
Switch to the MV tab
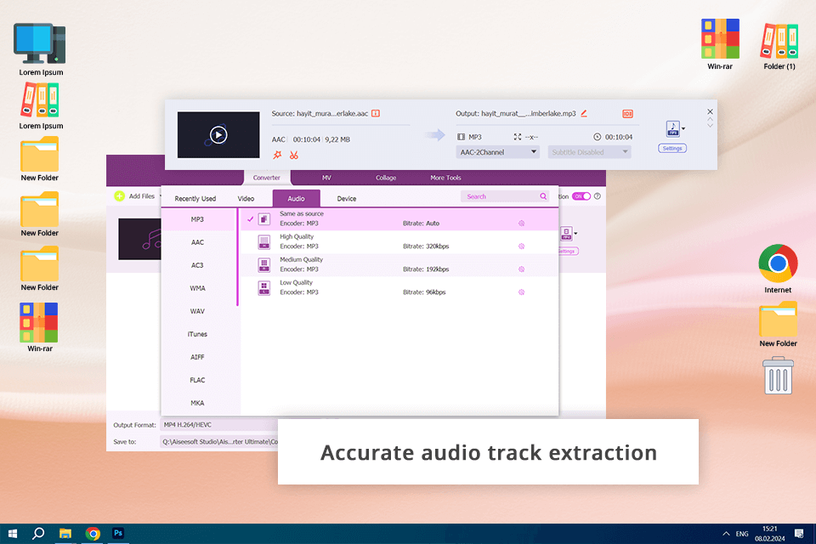click(326, 178)
